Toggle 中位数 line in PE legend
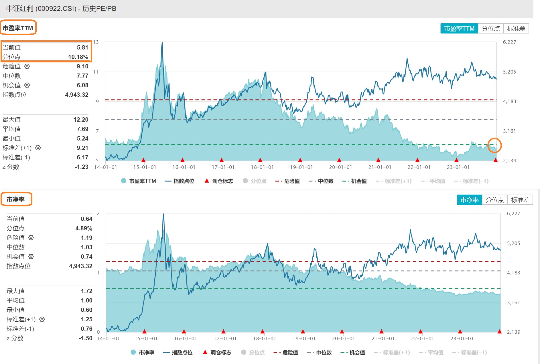The height and width of the screenshot is (364, 540). tap(321, 181)
